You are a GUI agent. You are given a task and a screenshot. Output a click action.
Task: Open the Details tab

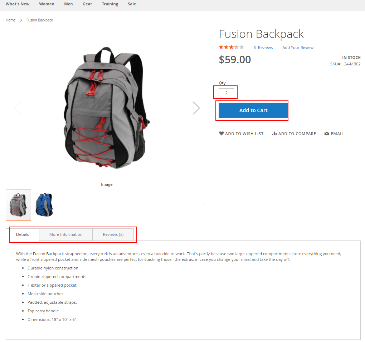[22, 234]
